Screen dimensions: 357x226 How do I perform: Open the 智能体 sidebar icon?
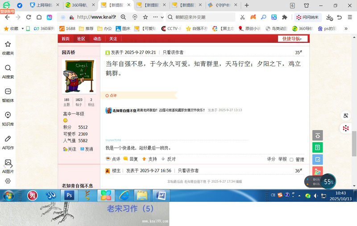tap(8, 95)
